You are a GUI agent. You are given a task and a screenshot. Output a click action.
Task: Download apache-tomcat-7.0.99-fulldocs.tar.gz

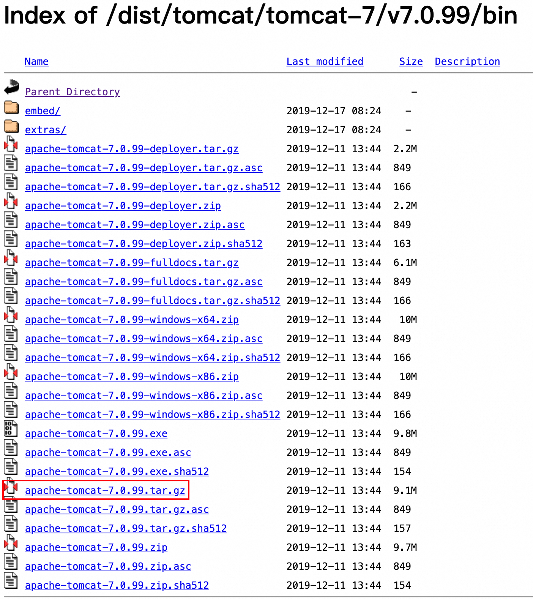[x=132, y=263]
